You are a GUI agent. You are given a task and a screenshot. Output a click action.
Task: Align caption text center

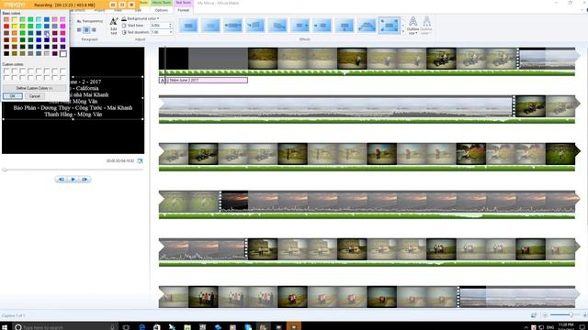(86, 30)
